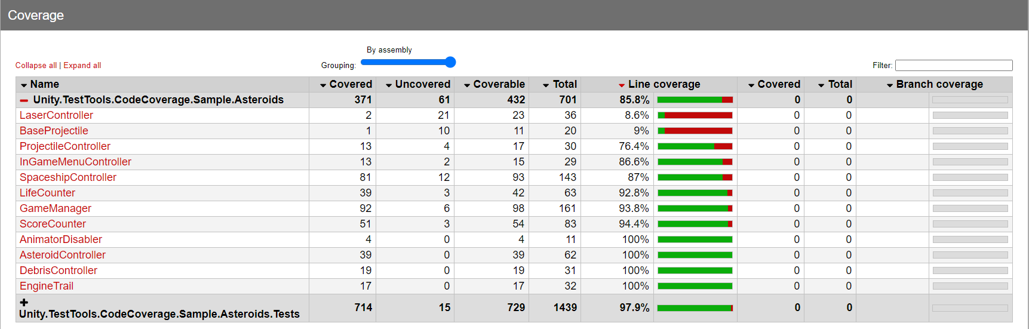
Task: Open the SpaceshipController class link
Action: point(67,177)
